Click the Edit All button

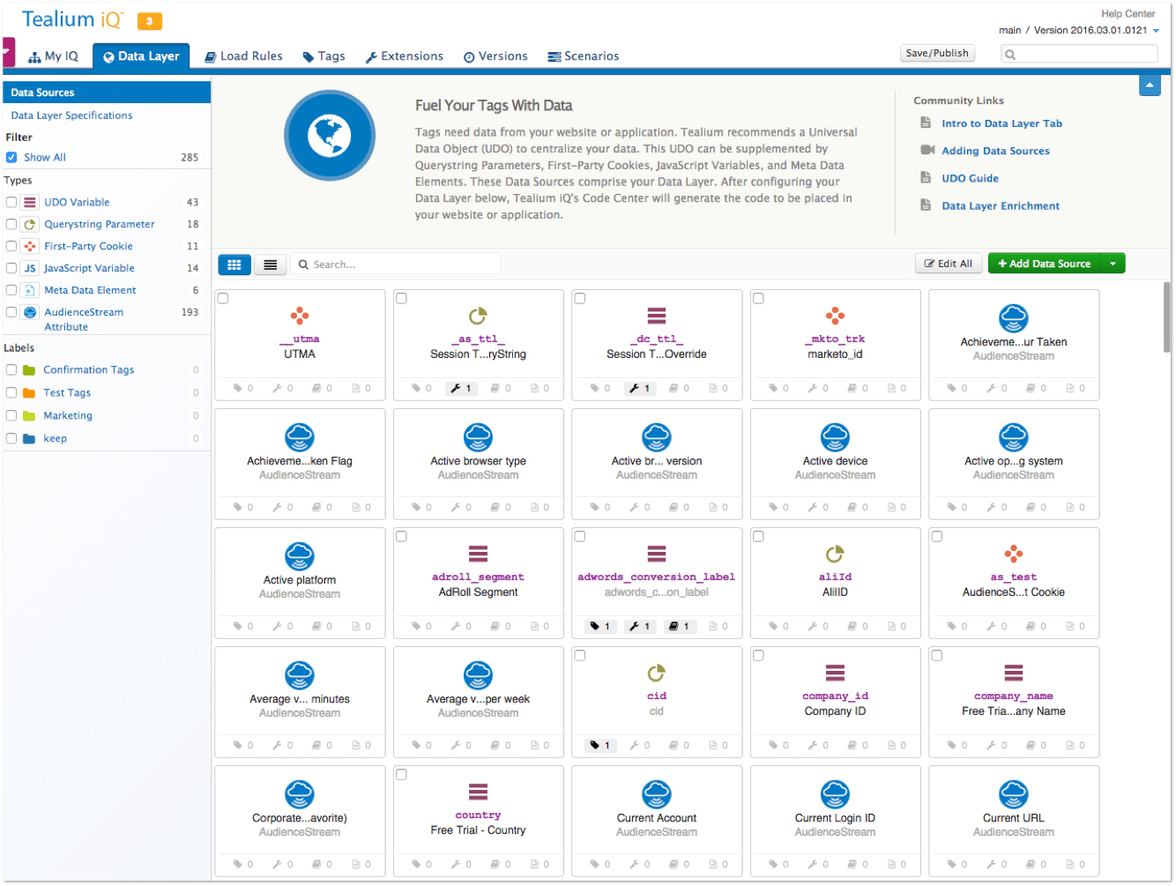[949, 264]
